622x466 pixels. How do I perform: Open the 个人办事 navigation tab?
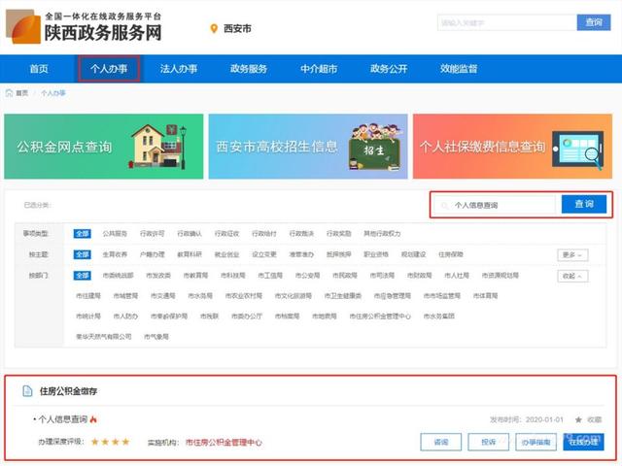coord(109,69)
